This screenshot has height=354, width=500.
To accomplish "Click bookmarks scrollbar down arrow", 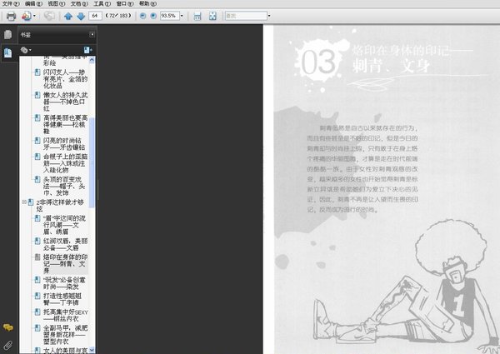I will click(x=92, y=350).
